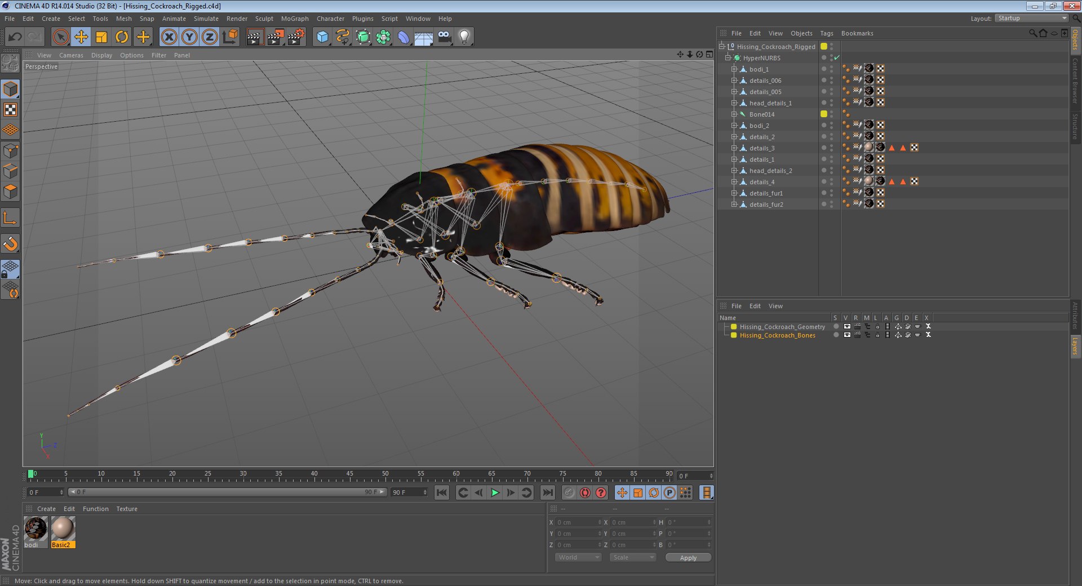Render to Picture Viewer
This screenshot has width=1082, height=586.
click(x=276, y=37)
